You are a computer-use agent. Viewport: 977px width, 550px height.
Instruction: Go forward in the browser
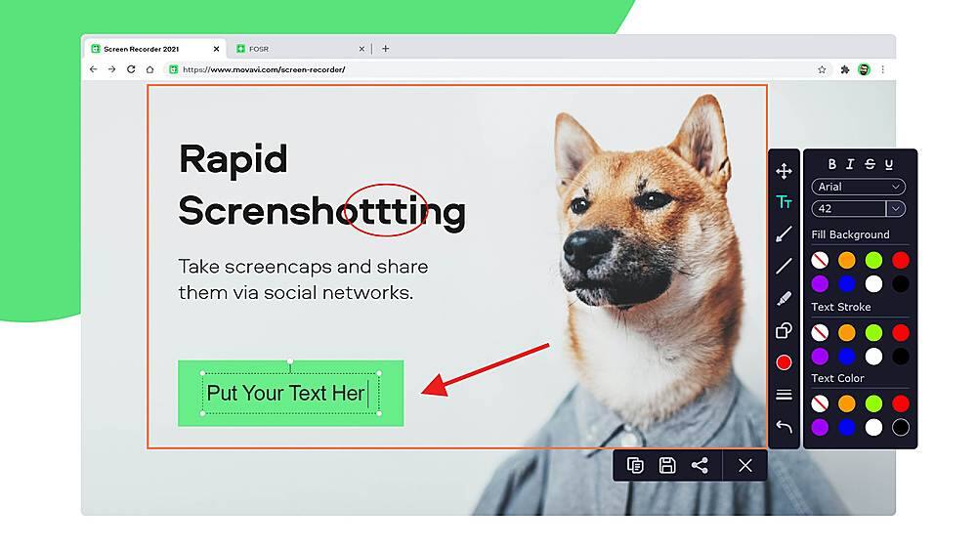pos(112,69)
